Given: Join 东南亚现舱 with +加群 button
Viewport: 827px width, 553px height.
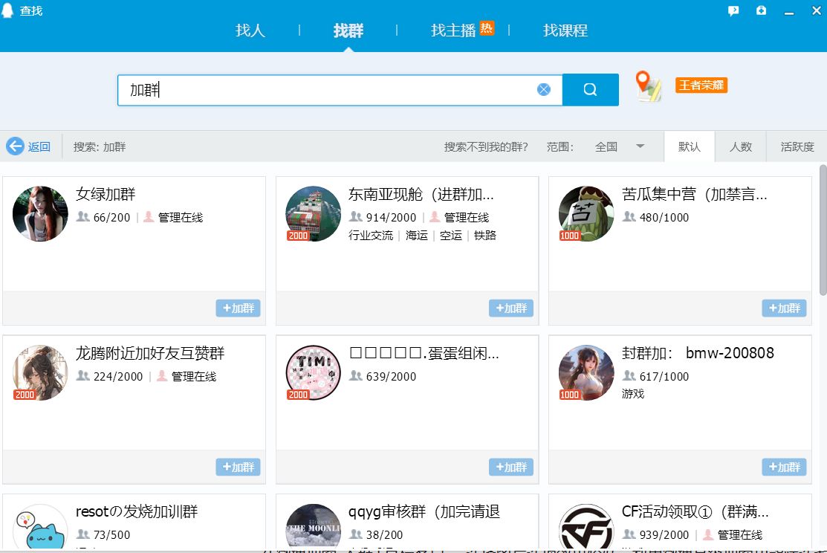Looking at the screenshot, I should pos(511,308).
